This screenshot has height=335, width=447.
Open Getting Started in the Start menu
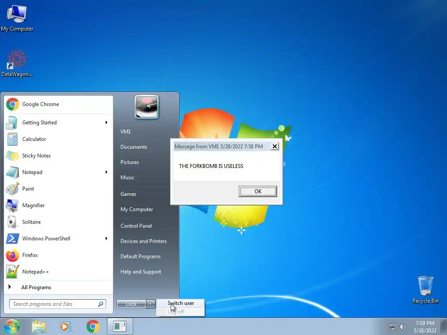tap(58, 123)
